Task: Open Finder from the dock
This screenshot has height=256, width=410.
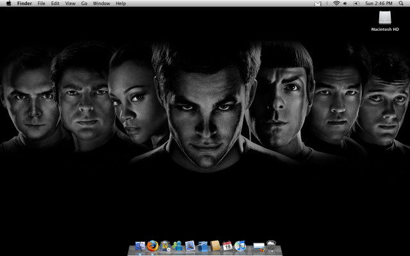Action: point(140,246)
